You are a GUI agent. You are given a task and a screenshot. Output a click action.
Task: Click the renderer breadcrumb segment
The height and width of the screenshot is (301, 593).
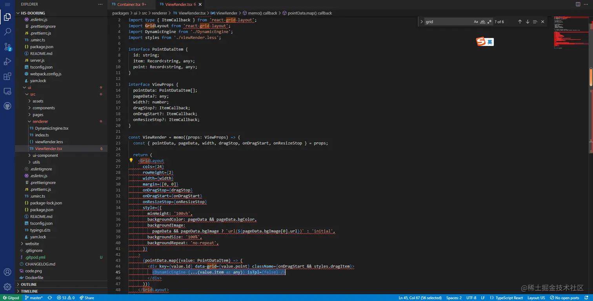tap(159, 13)
